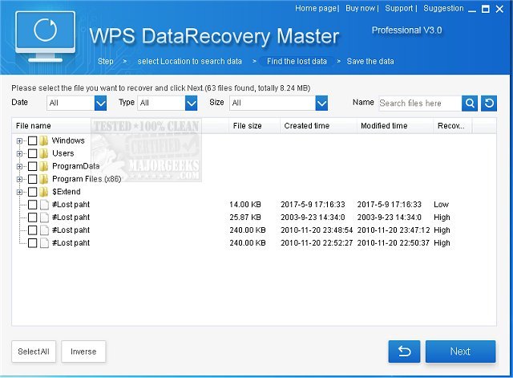Click the 'Search files here' input field

coord(420,104)
